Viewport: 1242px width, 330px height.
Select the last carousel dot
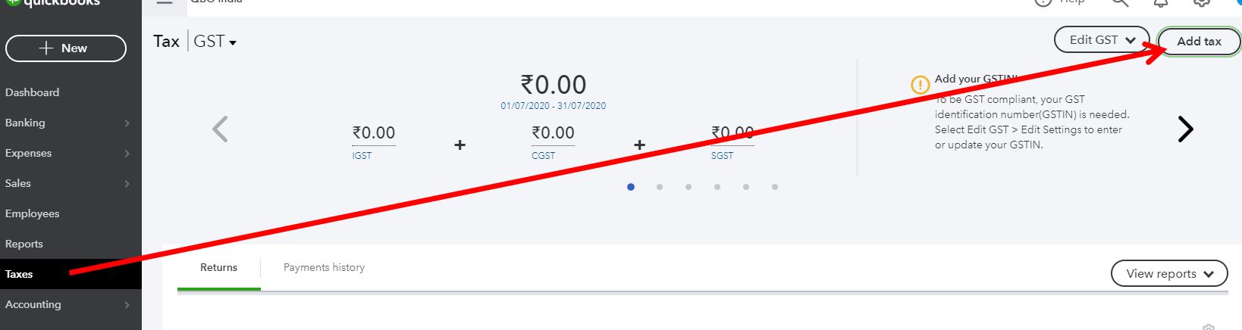pyautogui.click(x=775, y=187)
